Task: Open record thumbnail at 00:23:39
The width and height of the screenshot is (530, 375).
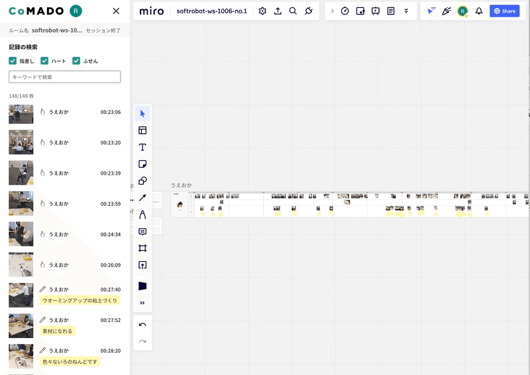Action: [21, 173]
